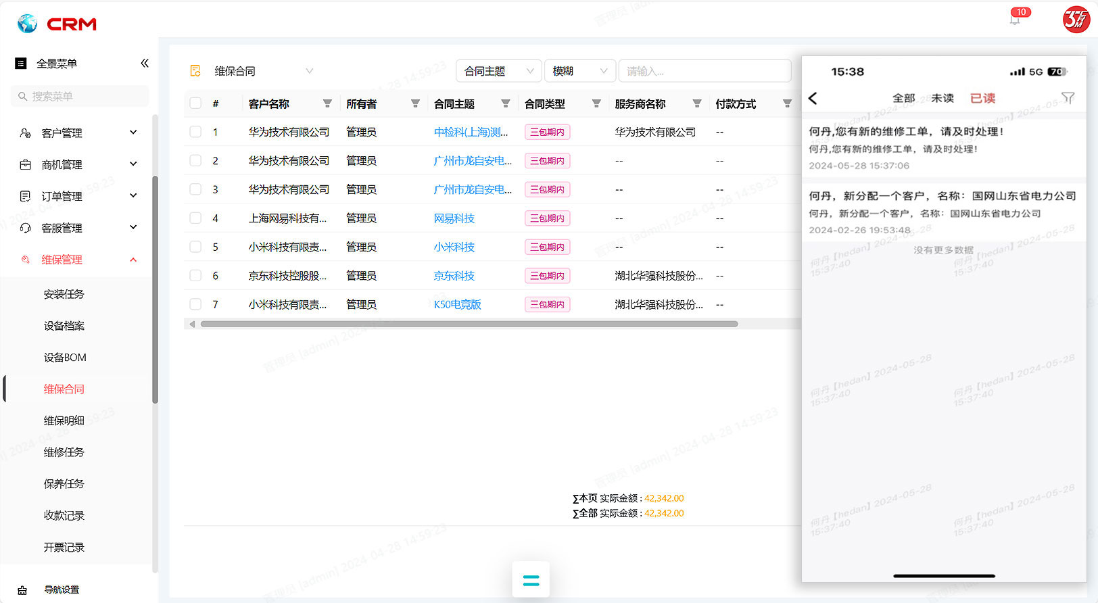The height and width of the screenshot is (603, 1098).
Task: Check row 6 京东科技控股 checkbox
Action: (195, 275)
